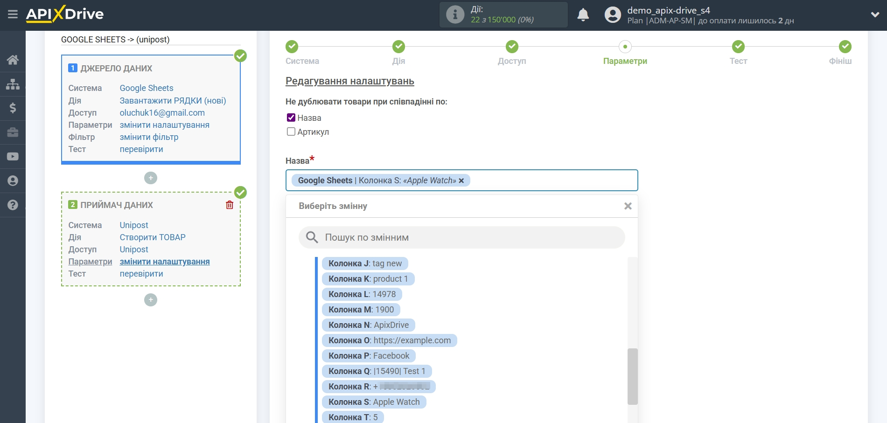The height and width of the screenshot is (423, 887).
Task: Click the variable list scrollbar thumb
Action: [632, 376]
